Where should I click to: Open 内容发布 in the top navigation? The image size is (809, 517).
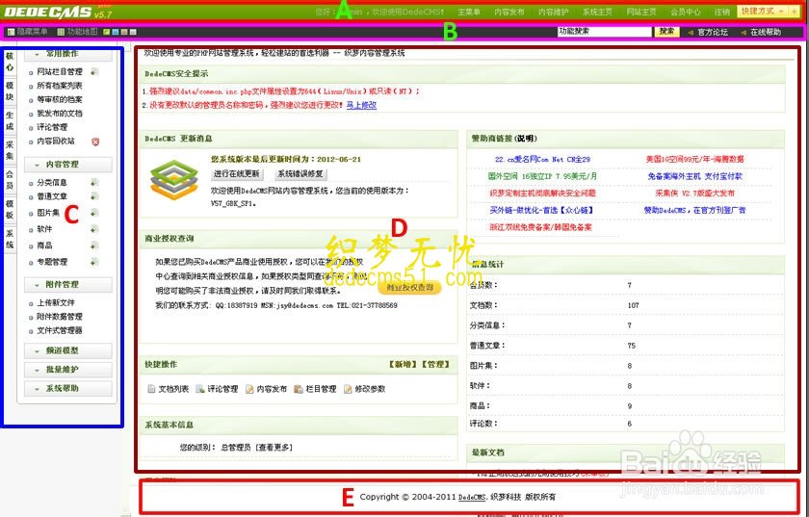click(509, 12)
